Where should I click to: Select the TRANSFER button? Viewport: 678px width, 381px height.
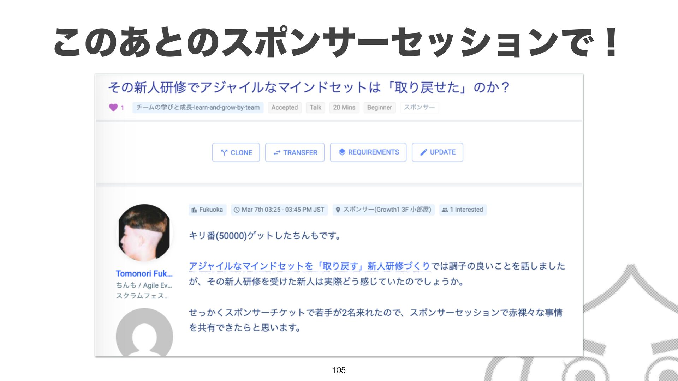[295, 152]
